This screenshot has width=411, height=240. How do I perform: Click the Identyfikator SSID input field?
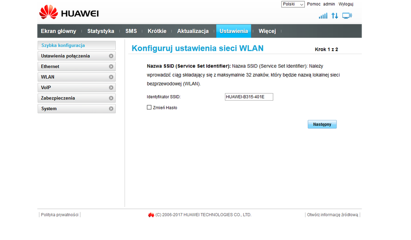click(249, 97)
